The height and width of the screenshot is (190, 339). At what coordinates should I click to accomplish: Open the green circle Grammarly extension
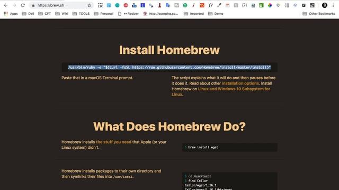point(185,5)
